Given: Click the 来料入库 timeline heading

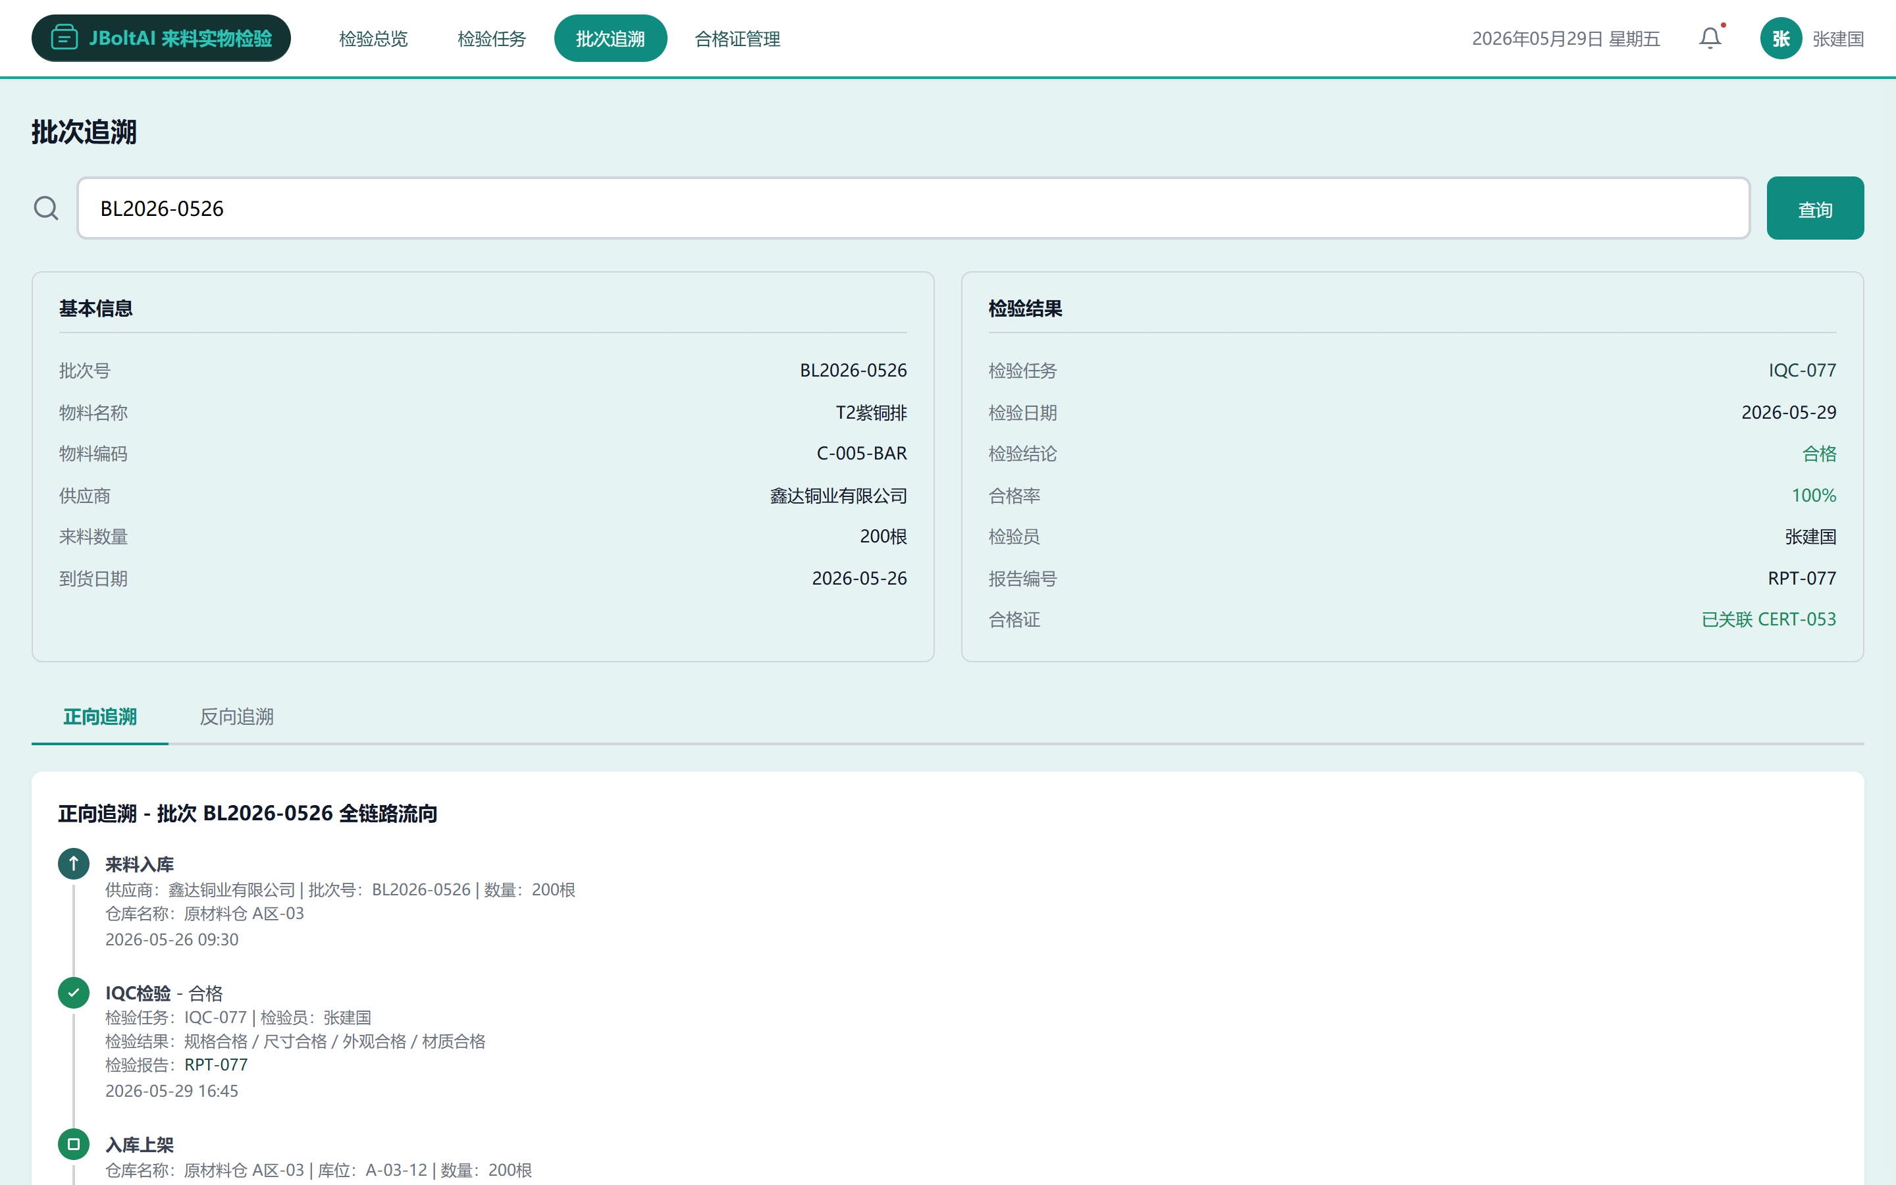Looking at the screenshot, I should (140, 864).
